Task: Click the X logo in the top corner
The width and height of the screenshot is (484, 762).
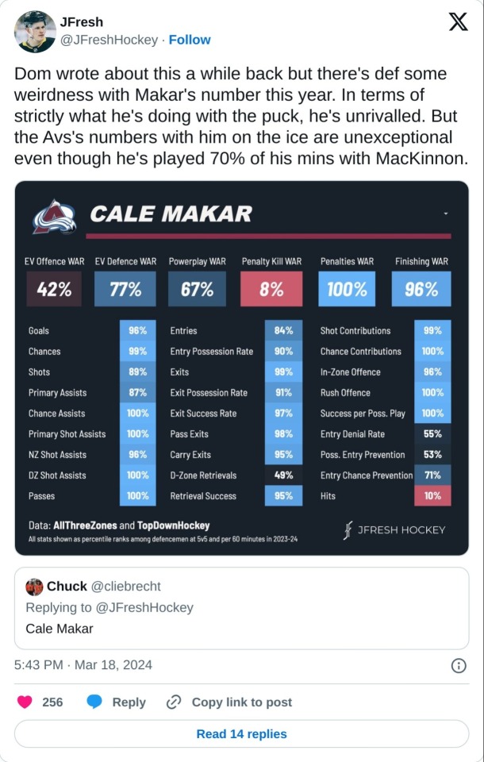Action: (458, 23)
